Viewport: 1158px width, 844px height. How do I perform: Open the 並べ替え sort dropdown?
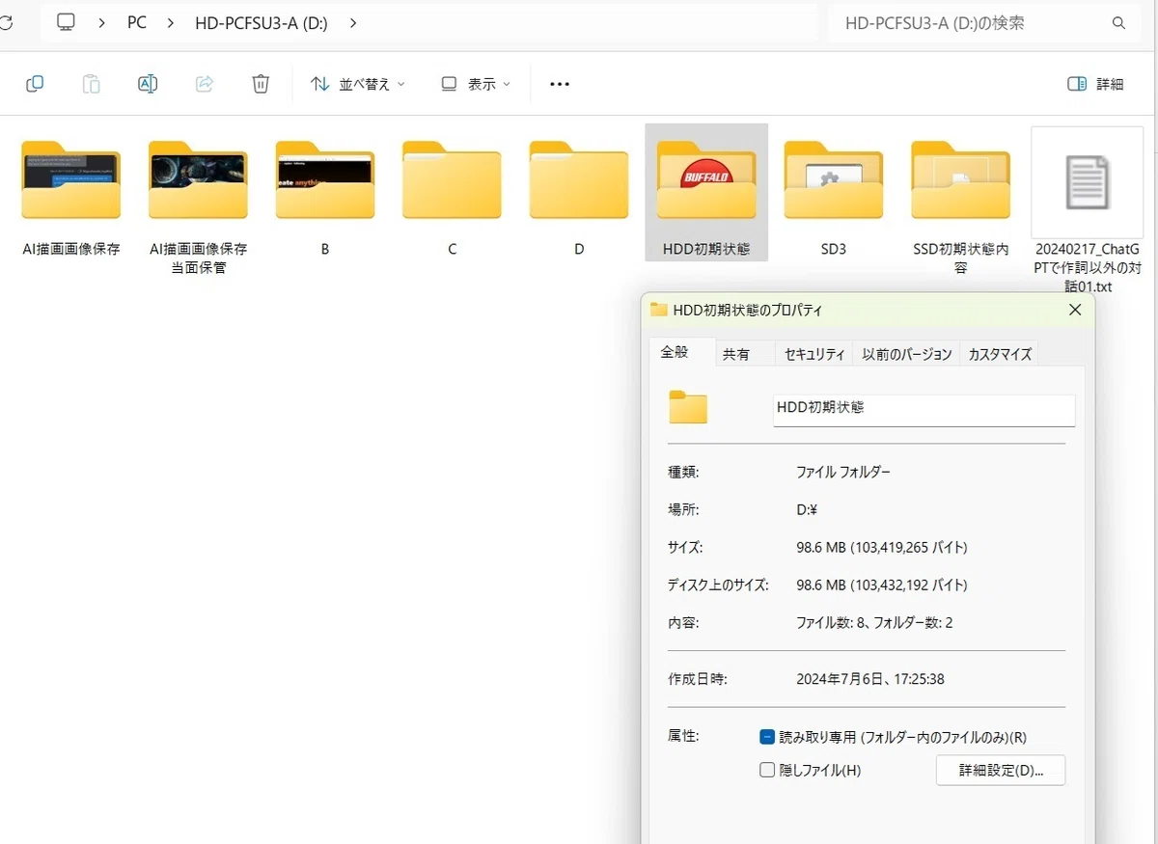(x=358, y=84)
